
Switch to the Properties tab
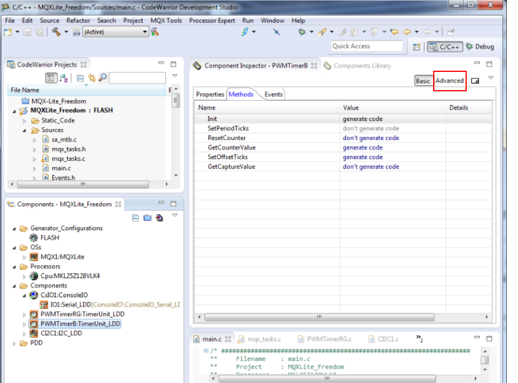point(210,94)
